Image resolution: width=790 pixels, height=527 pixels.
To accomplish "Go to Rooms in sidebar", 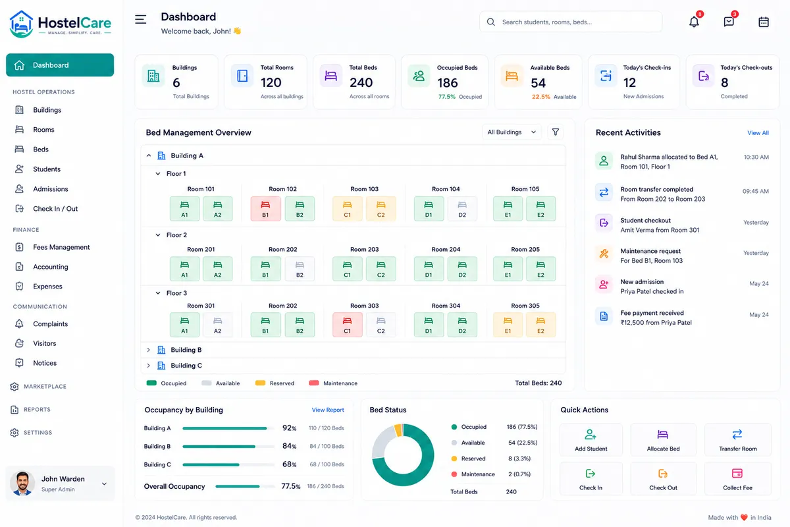I will pos(43,130).
